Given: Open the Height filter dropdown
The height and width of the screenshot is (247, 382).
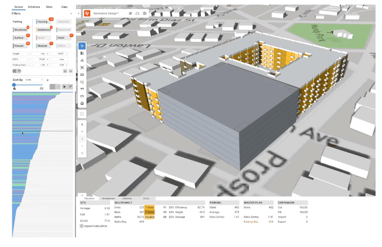Looking at the screenshot, I should point(21,54).
